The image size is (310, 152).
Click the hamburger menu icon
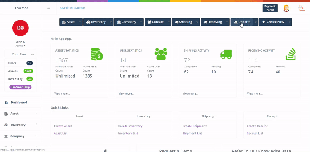pos(49,8)
